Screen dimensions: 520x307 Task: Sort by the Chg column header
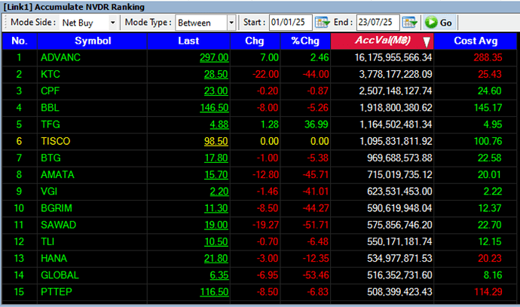point(255,41)
